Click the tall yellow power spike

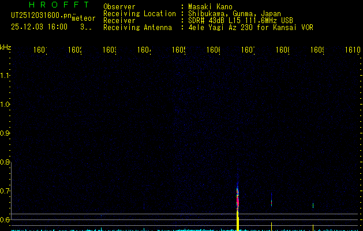coord(238,221)
